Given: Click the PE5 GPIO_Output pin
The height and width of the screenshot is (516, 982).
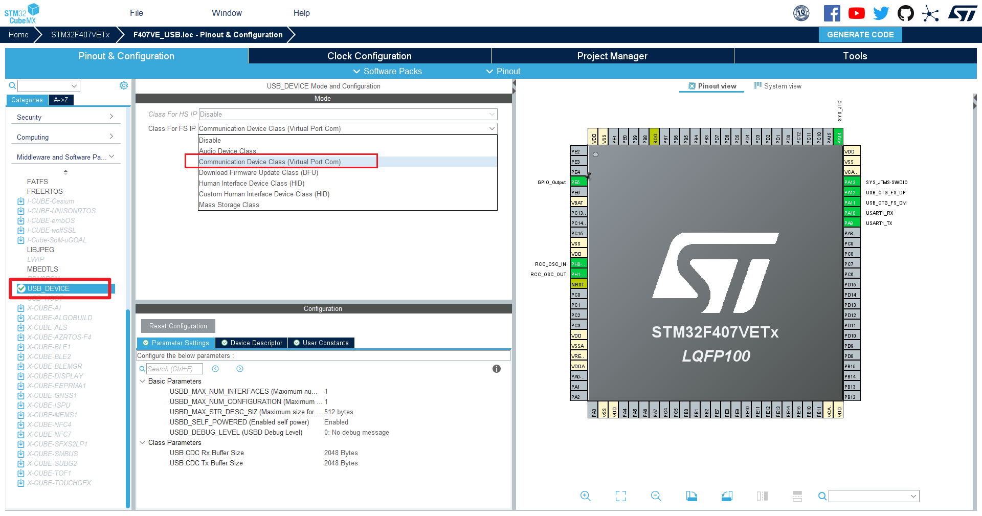Looking at the screenshot, I should pyautogui.click(x=578, y=182).
